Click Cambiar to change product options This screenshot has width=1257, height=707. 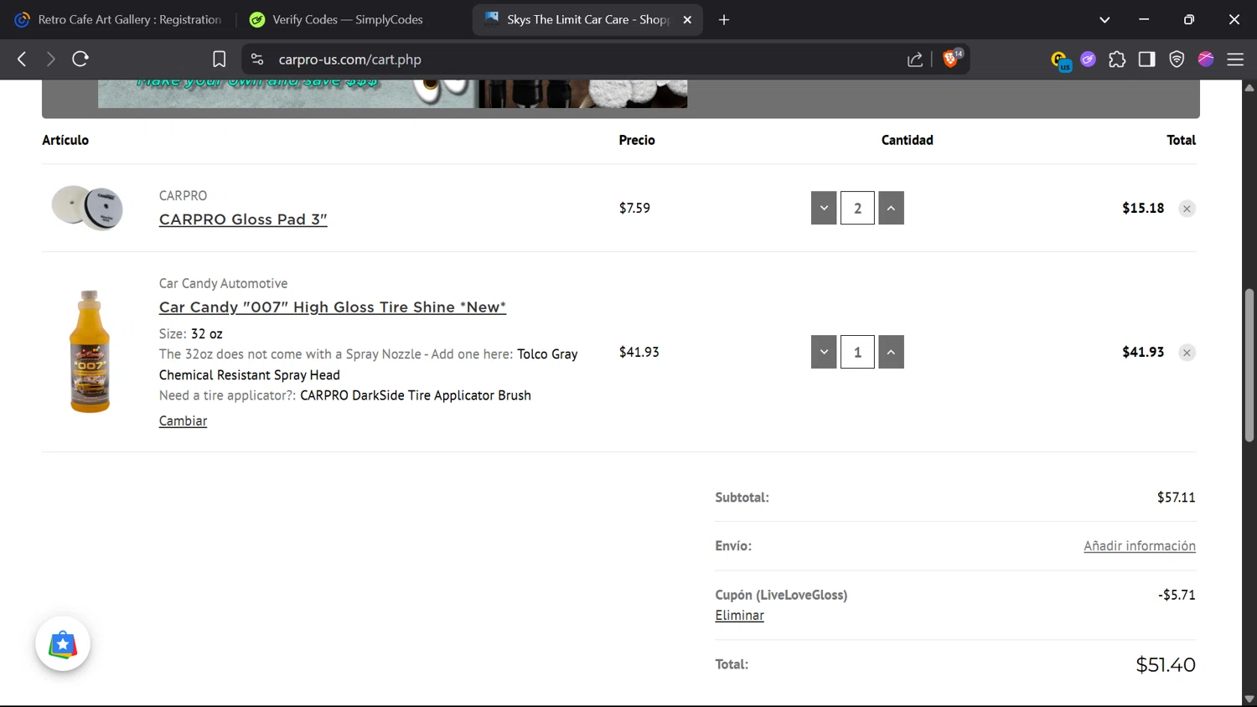[x=183, y=421]
